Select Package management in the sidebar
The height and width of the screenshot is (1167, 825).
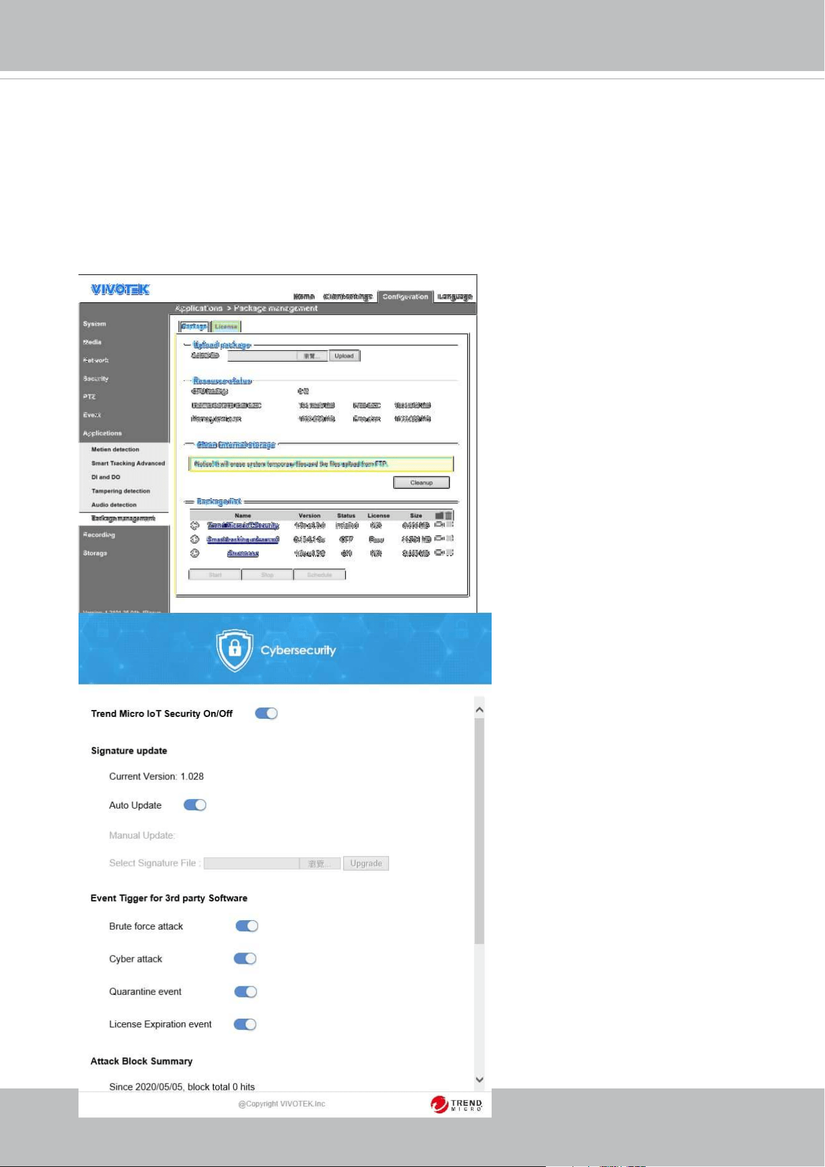coord(123,519)
